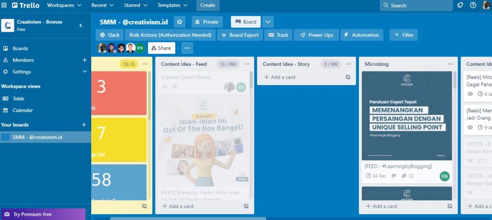Open the account avatar in top bar
This screenshot has height=220, width=492.
point(486,5)
